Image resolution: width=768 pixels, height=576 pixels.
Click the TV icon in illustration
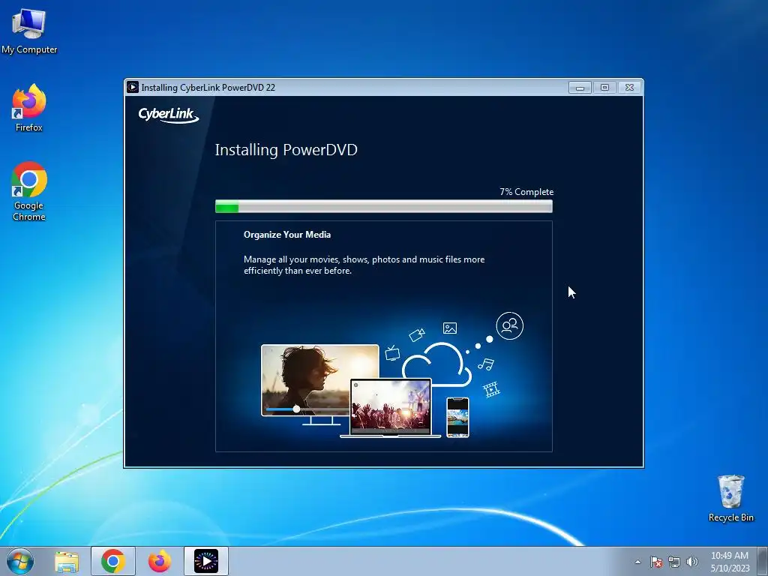point(392,352)
